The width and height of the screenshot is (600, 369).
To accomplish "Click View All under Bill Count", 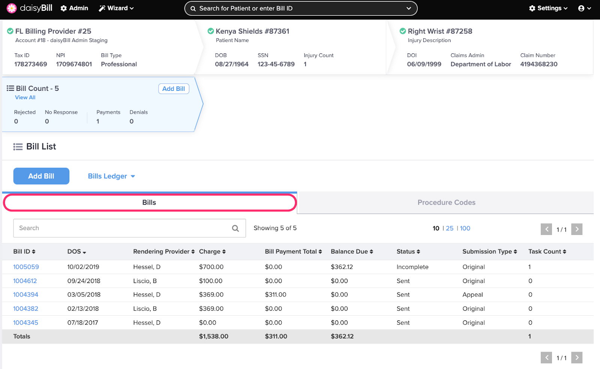I will pyautogui.click(x=25, y=98).
